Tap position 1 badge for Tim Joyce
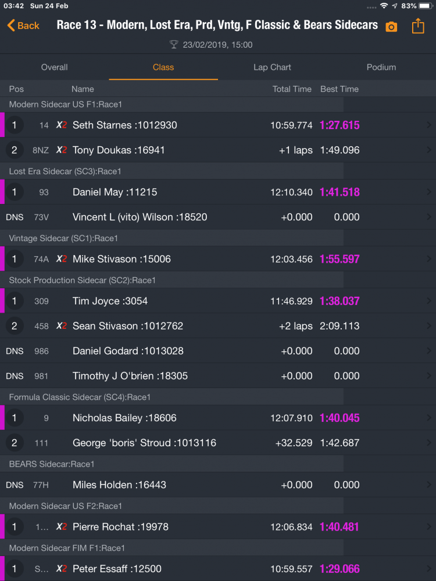 15,301
